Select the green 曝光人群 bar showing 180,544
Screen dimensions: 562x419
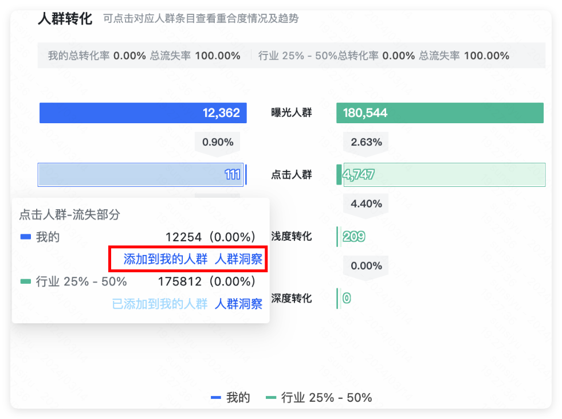tap(439, 113)
